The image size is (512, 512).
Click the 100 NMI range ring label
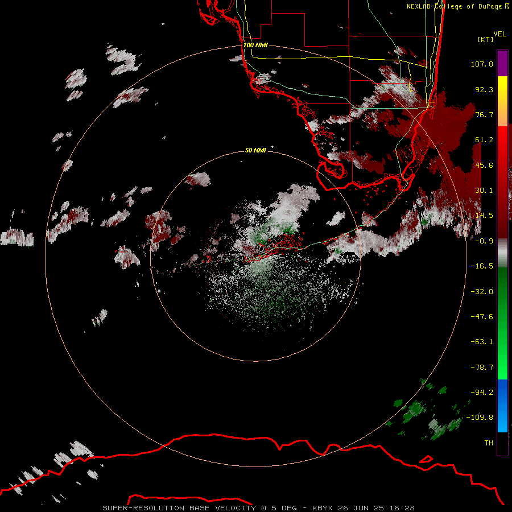click(255, 45)
